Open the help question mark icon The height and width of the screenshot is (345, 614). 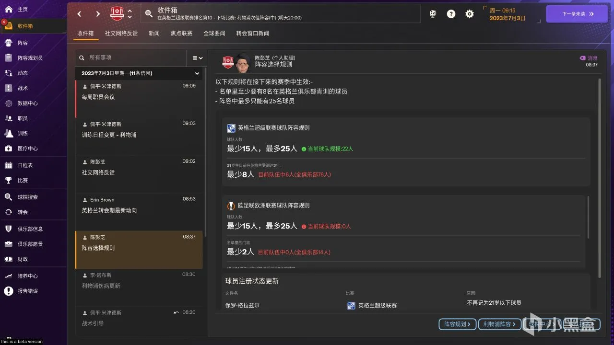451,14
